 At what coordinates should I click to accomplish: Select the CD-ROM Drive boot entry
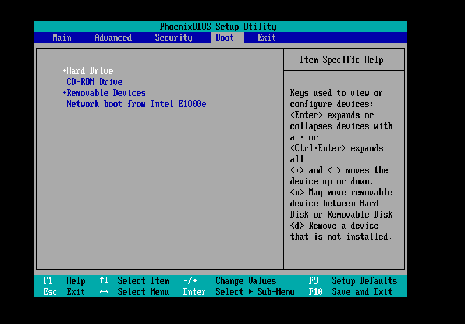94,82
